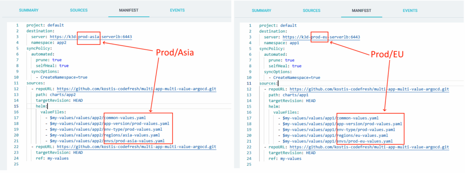This screenshot has width=465, height=173.
Task: Click 'selfHeal: true' in right manifest
Action: click(285, 66)
